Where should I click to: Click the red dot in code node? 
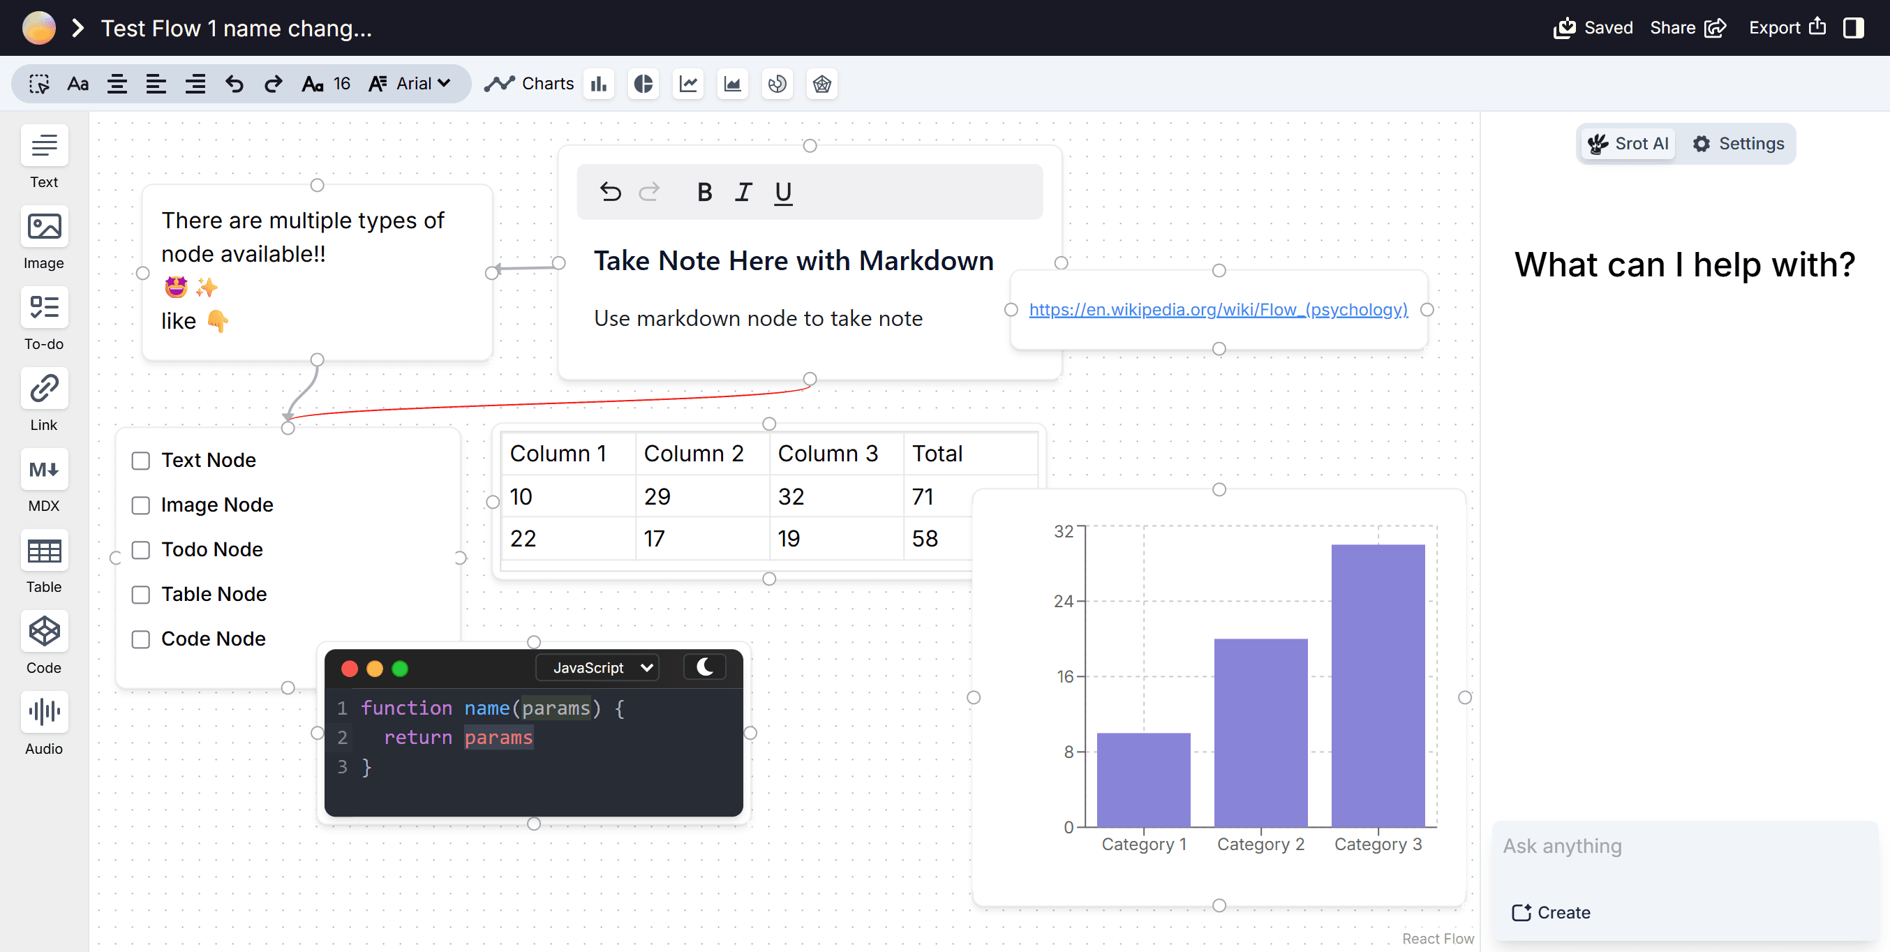(349, 669)
